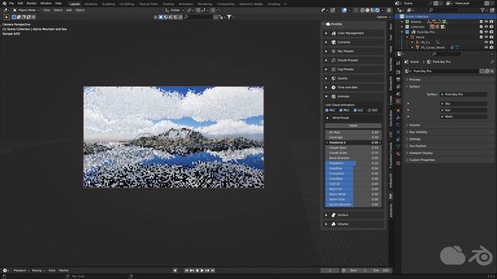The image size is (497, 279).
Task: Open the Modifiers wrench properties tab
Action: click(x=398, y=117)
